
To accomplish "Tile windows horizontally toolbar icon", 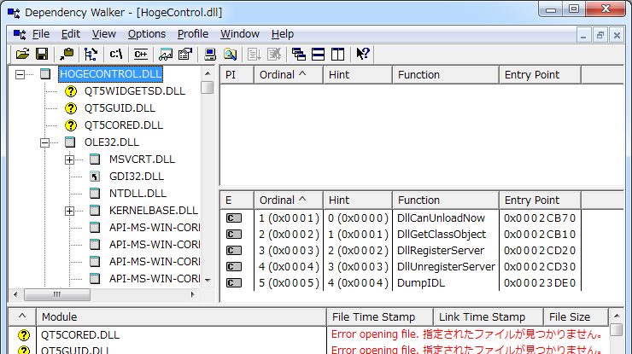I will [318, 54].
